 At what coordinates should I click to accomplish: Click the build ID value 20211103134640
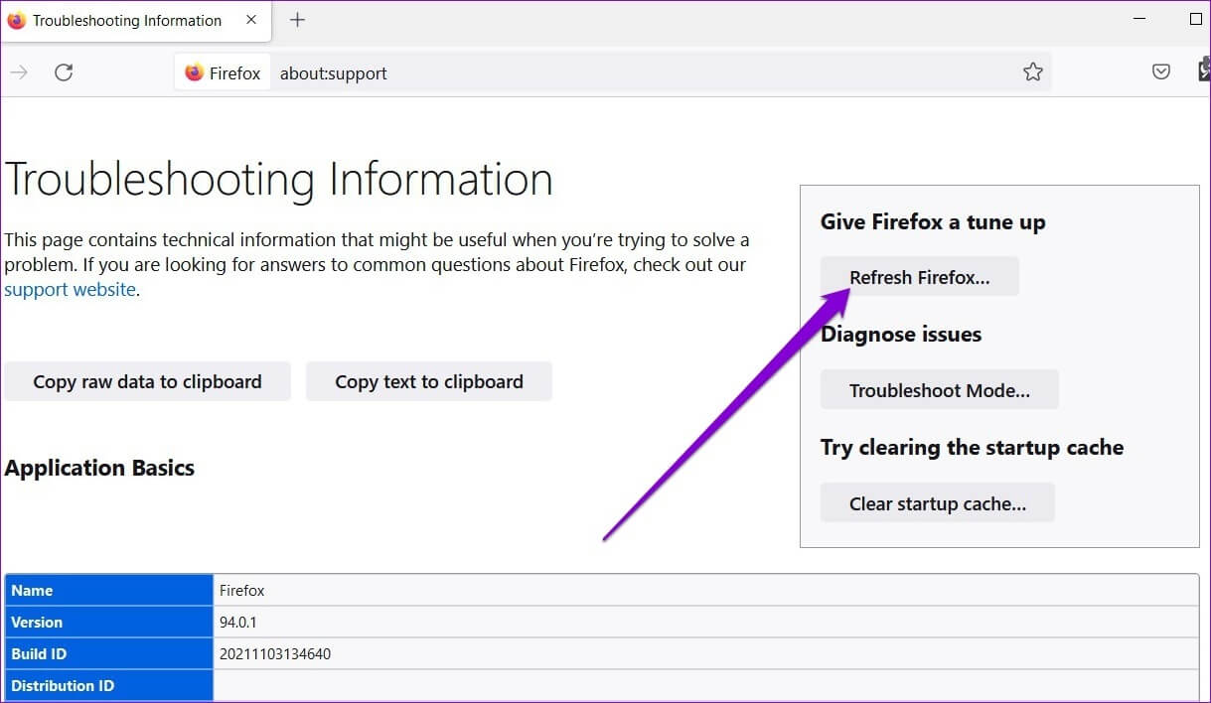[x=275, y=654]
